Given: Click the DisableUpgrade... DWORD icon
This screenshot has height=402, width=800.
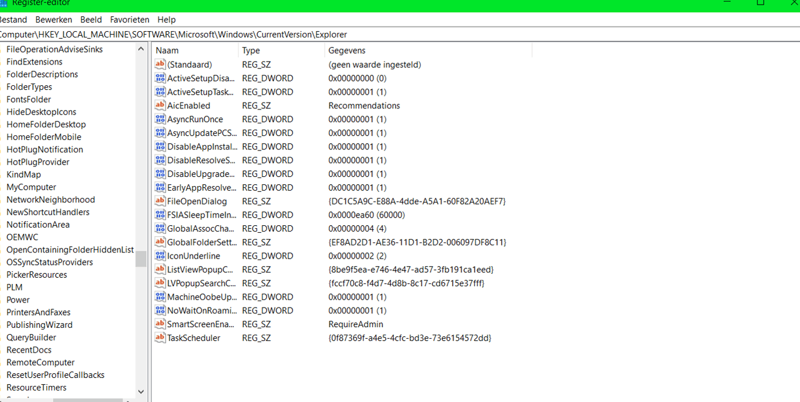Looking at the screenshot, I should [x=160, y=173].
